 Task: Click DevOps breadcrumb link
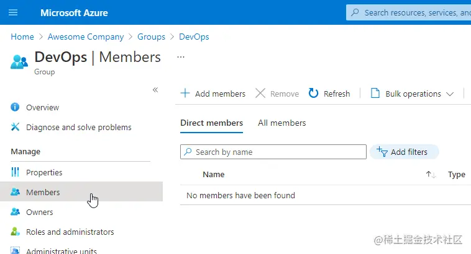pyautogui.click(x=194, y=37)
